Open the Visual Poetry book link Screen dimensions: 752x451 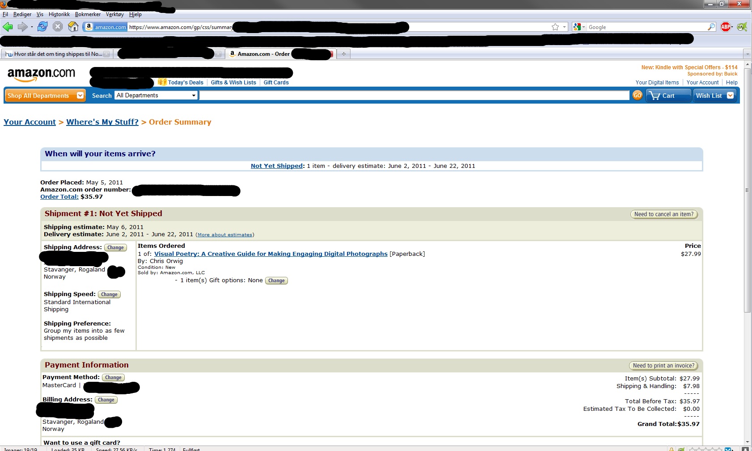271,254
